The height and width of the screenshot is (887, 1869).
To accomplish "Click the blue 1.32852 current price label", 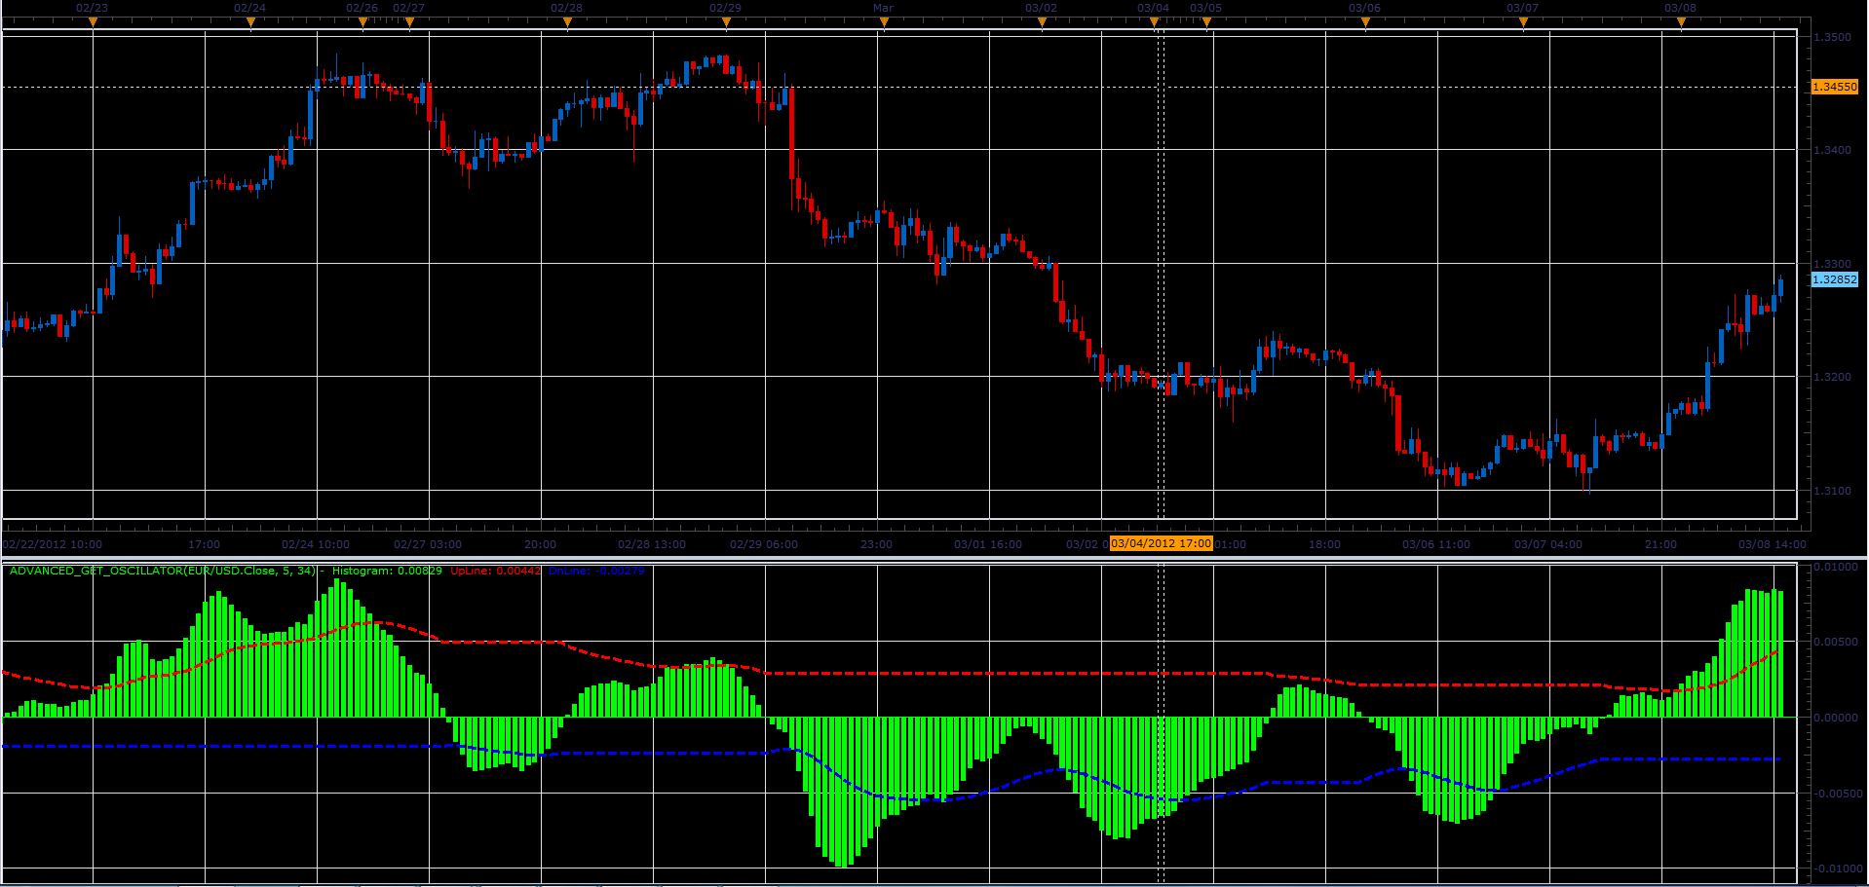I will click(x=1834, y=279).
